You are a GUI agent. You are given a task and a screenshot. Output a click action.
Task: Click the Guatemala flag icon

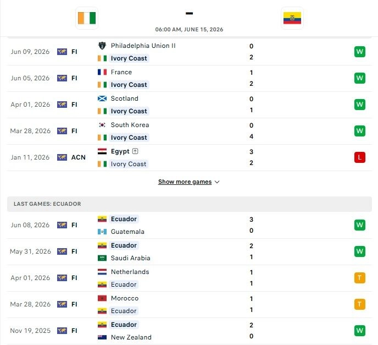pos(102,232)
